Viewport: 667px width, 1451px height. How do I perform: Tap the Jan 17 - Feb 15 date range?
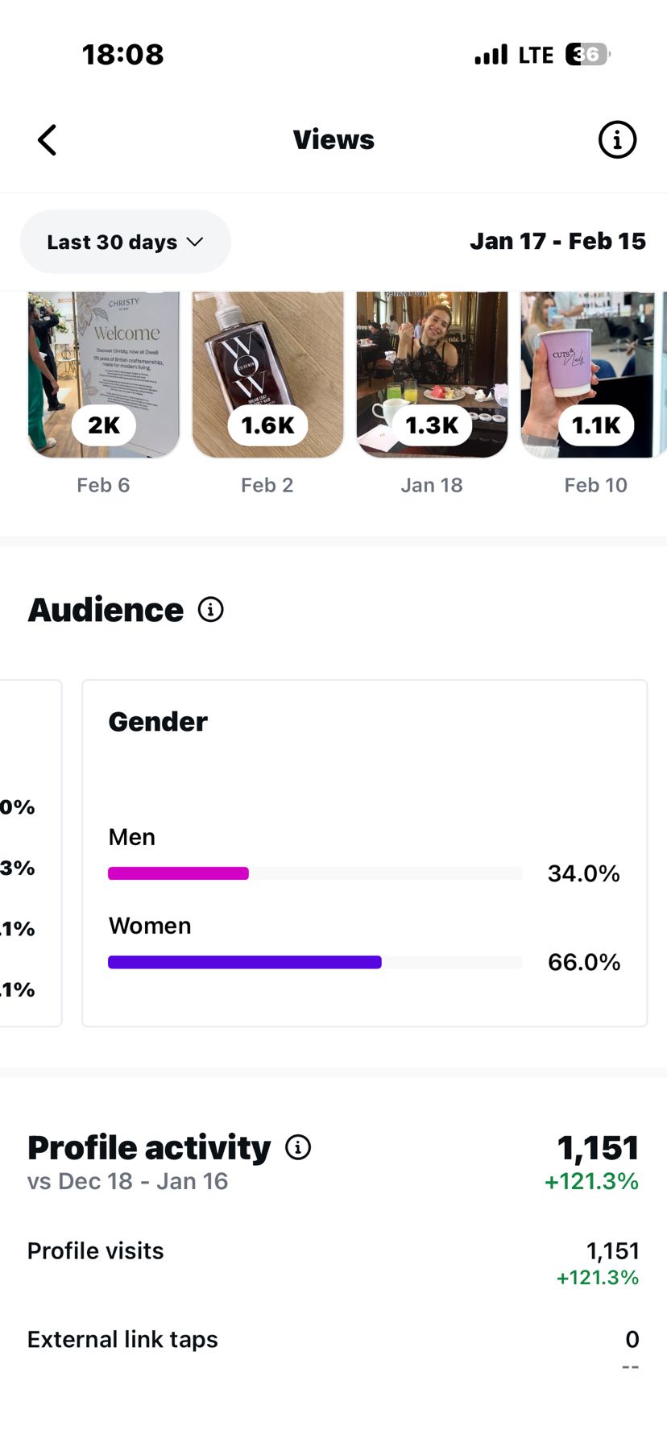tap(557, 242)
